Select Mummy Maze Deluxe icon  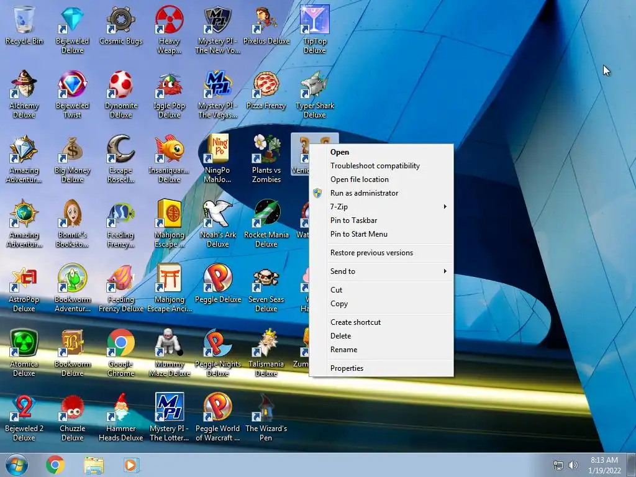(x=169, y=343)
